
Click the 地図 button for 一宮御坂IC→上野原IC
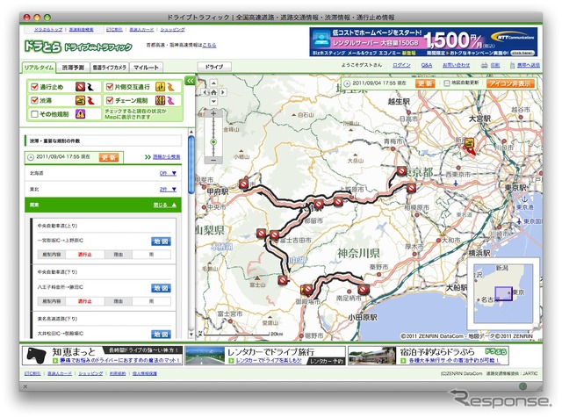[161, 241]
